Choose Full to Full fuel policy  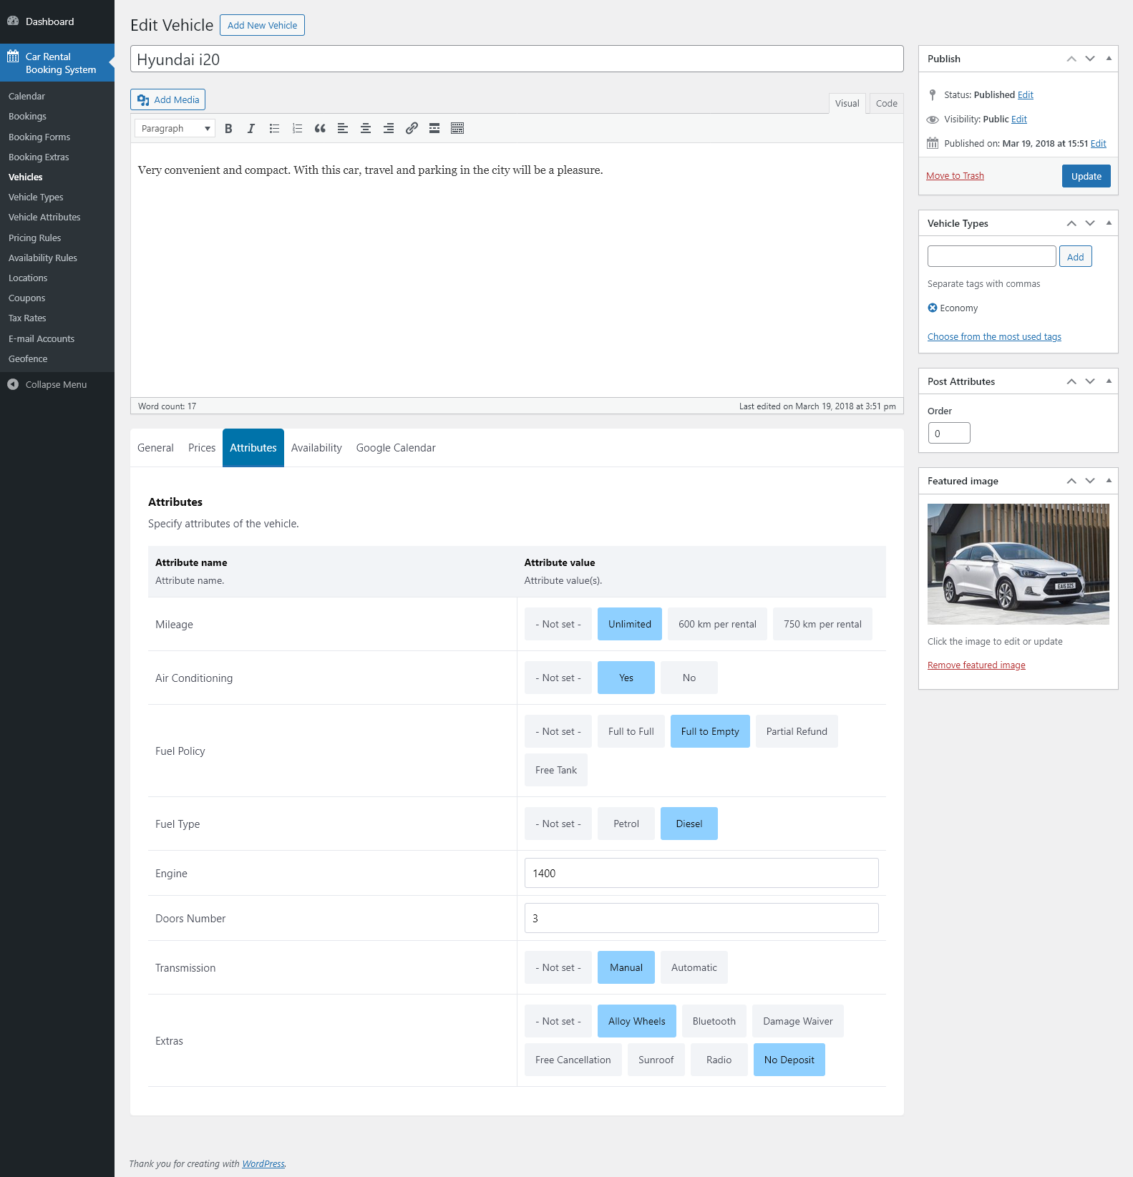(631, 731)
